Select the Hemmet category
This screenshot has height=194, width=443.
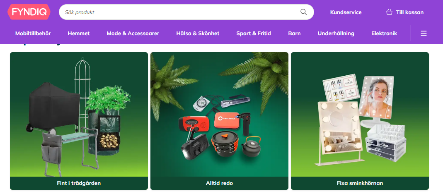[x=79, y=34]
